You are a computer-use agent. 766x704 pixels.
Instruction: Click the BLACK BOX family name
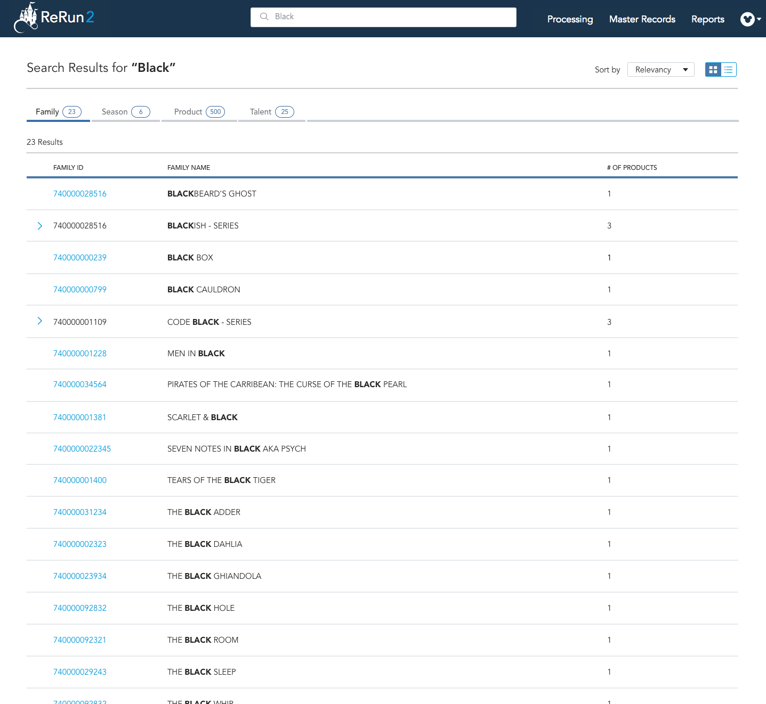(x=190, y=258)
